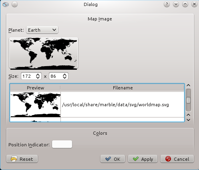The image size is (199, 170).
Task: Click the scroll up arrow above the list scrollbar
Action: [x=188, y=85]
